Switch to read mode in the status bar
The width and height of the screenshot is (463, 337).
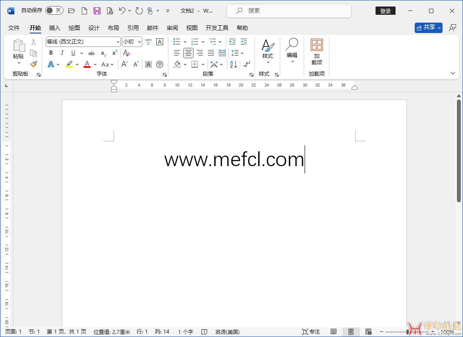click(334, 331)
